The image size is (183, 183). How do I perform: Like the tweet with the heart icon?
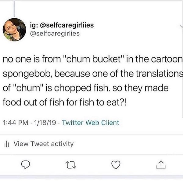(x=115, y=166)
